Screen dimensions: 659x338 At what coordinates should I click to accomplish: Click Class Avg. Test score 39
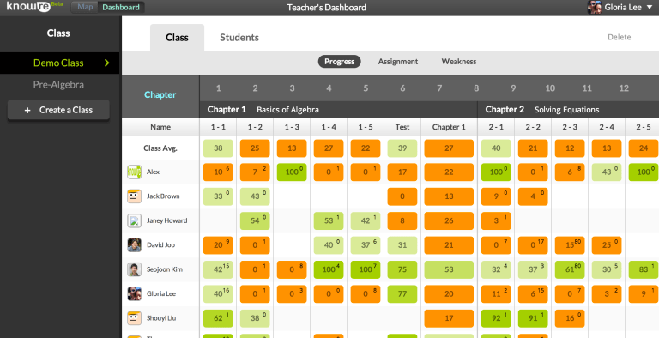pyautogui.click(x=402, y=148)
